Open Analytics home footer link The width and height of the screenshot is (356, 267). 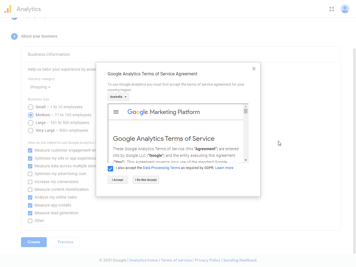pyautogui.click(x=144, y=260)
